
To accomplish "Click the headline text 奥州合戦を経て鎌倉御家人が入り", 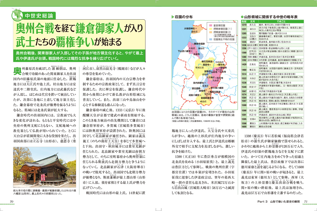I will point(79,29).
